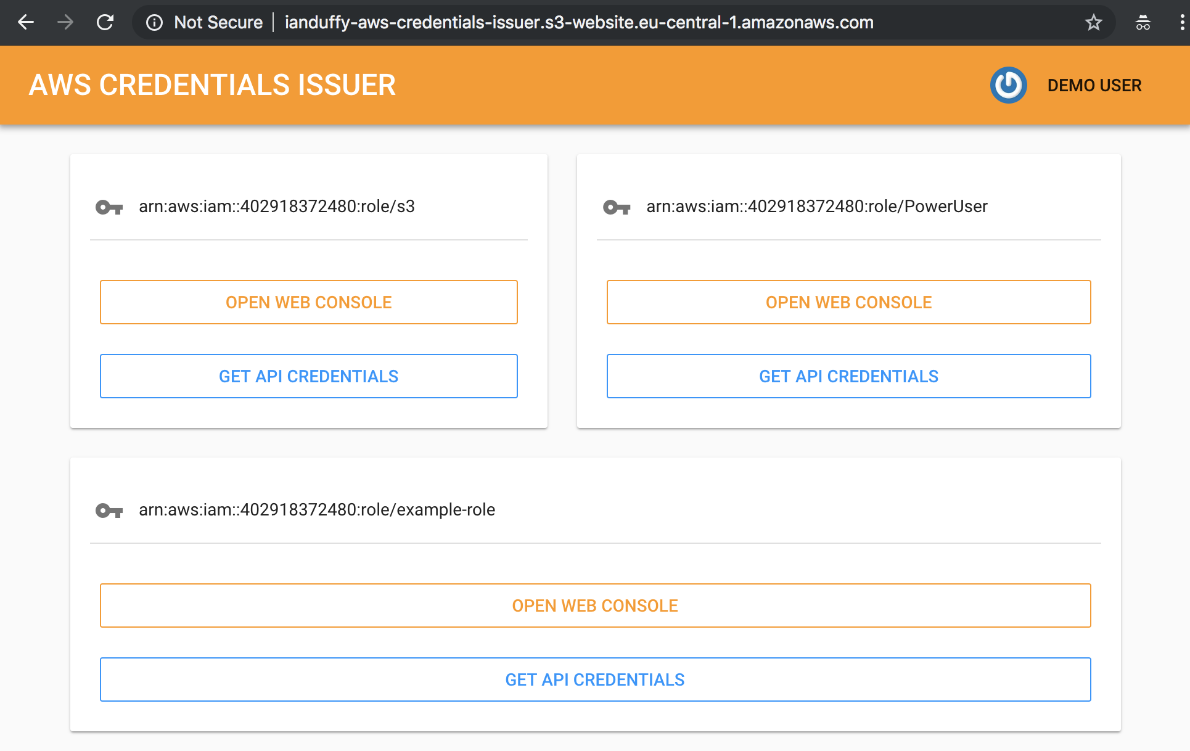Screen dimensions: 1190x751
Task: Bookmark page with the star icon
Action: pyautogui.click(x=1094, y=23)
